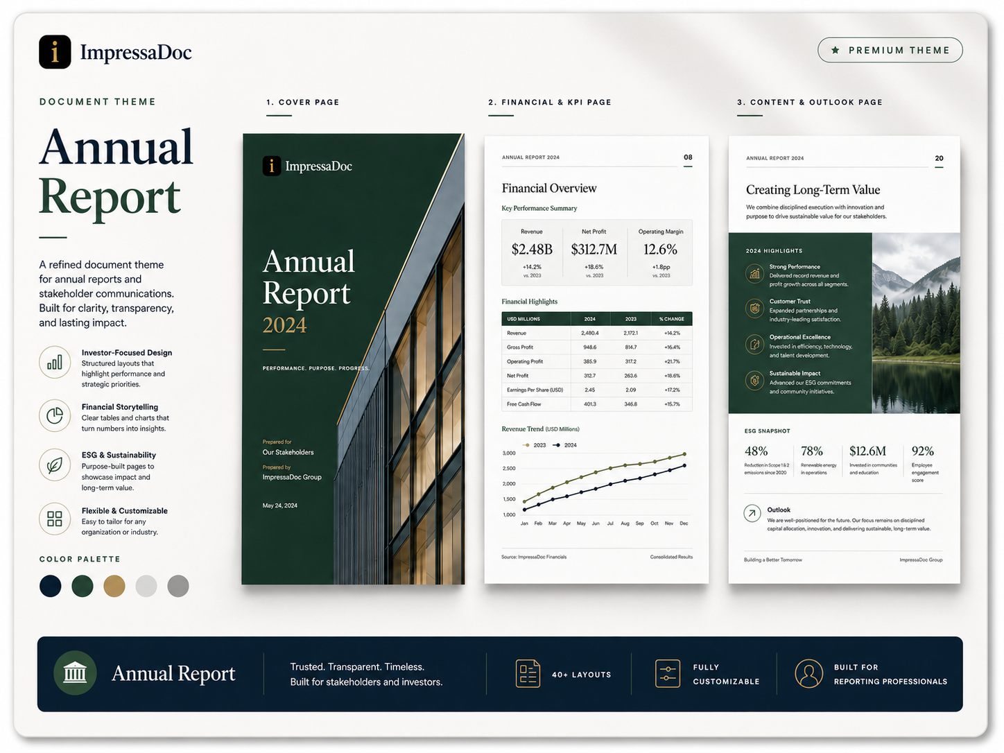Click the $2.48B revenue value
This screenshot has width=1004, height=753.
(x=532, y=249)
